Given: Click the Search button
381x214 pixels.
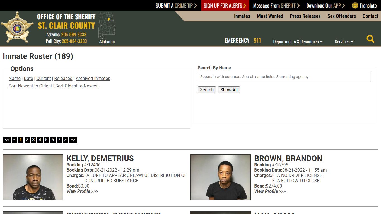Looking at the screenshot, I should [x=207, y=90].
